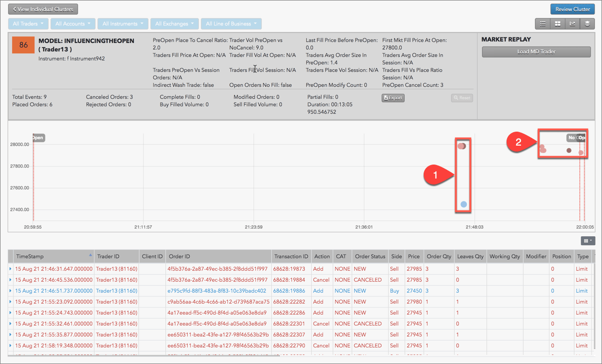Expand the blue Buy order row
This screenshot has height=364, width=602.
click(10, 291)
